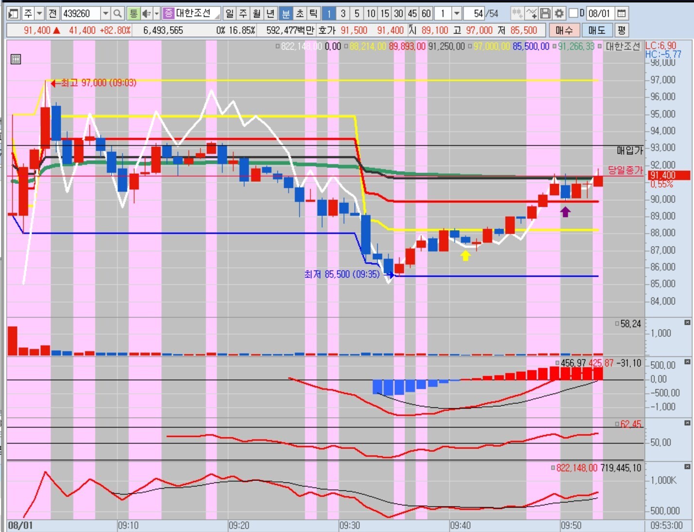Click the 매수 buy button
The image size is (694, 532).
click(x=564, y=30)
